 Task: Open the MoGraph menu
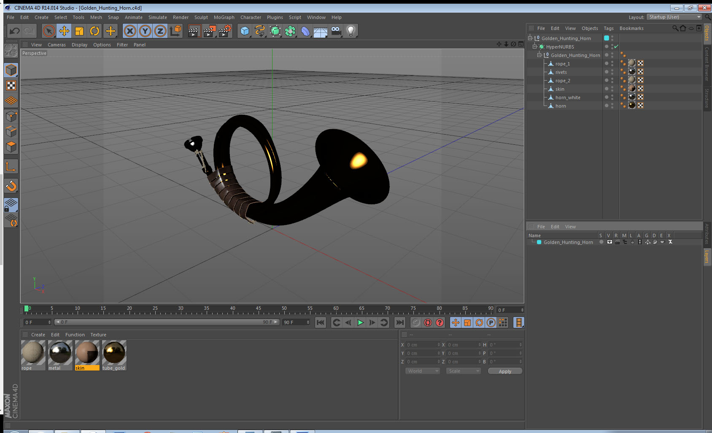point(224,17)
